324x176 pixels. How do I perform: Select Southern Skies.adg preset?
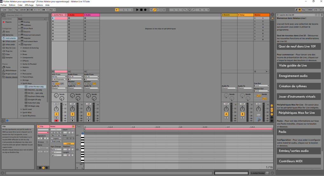coord(36,96)
